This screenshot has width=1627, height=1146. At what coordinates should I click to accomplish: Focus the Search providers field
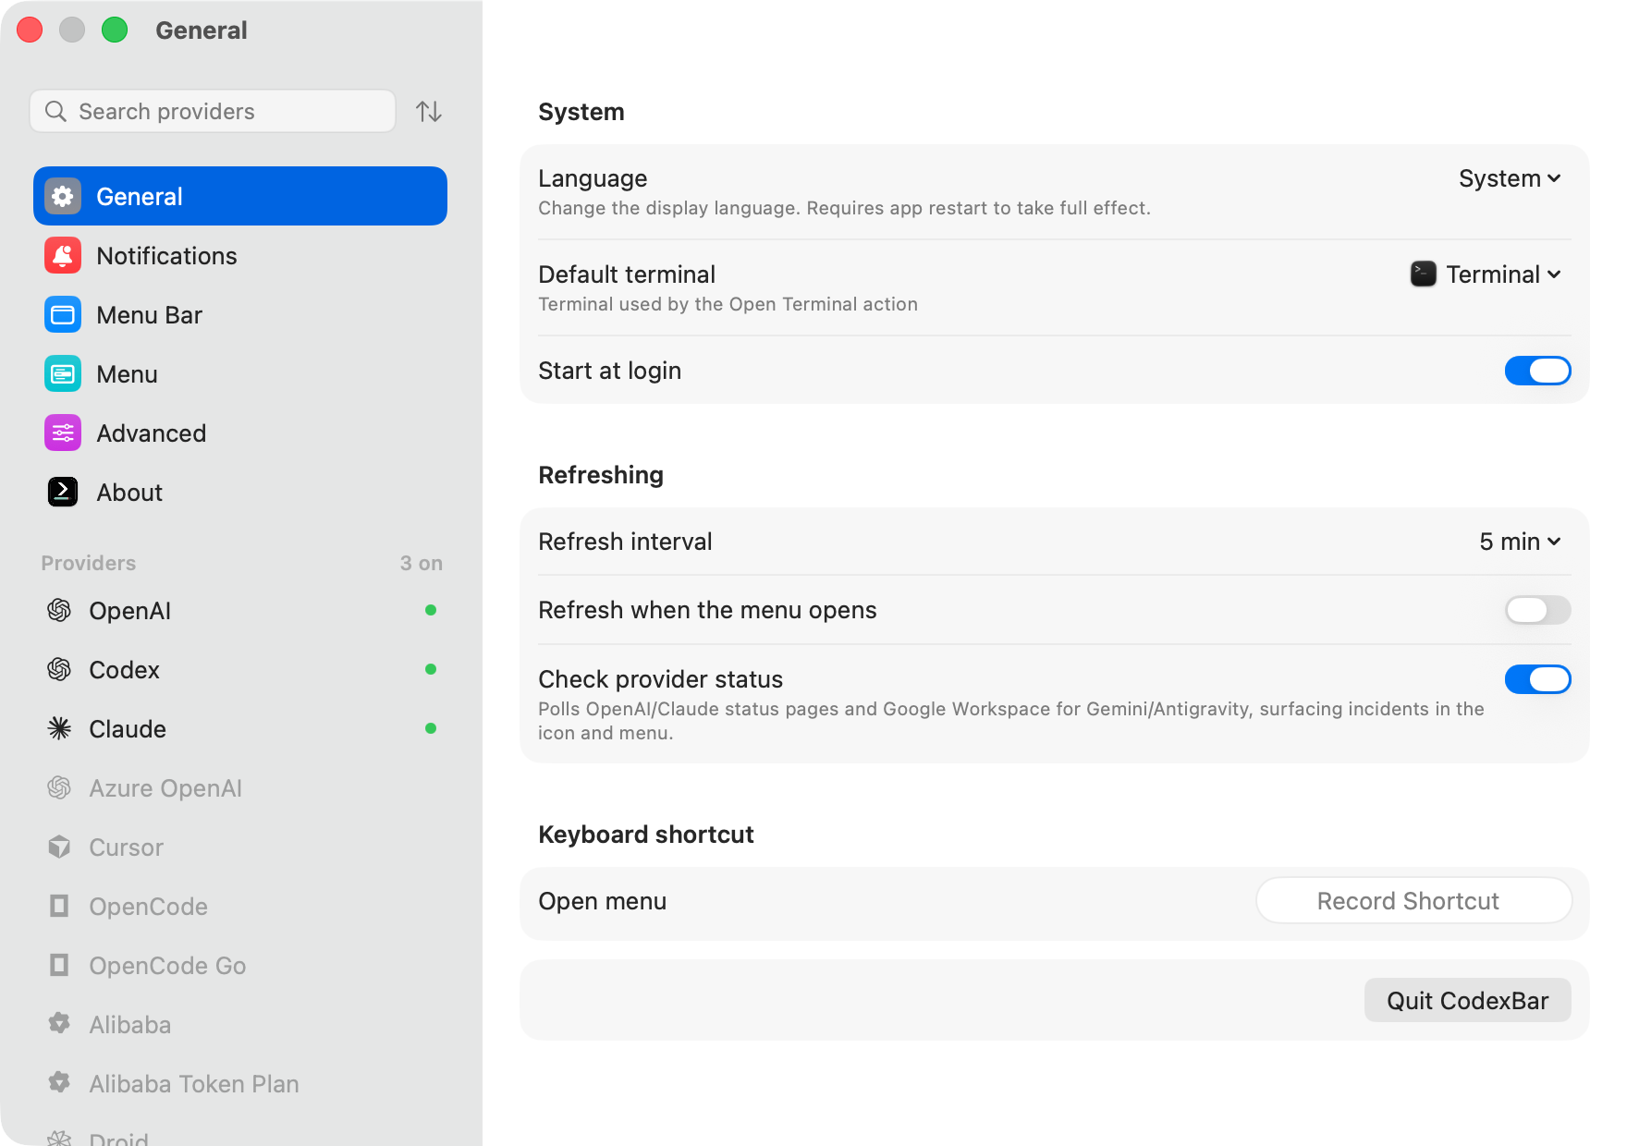click(213, 111)
